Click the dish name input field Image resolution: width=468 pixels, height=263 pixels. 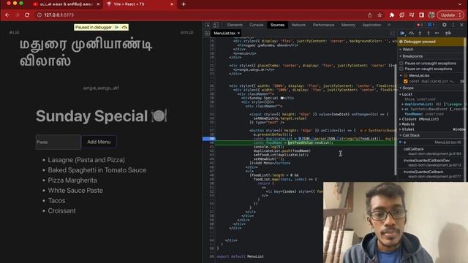(x=58, y=142)
